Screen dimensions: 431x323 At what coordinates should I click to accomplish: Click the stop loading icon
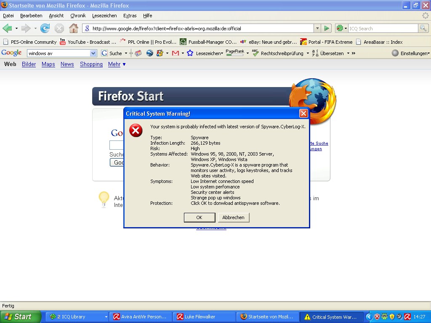click(59, 28)
